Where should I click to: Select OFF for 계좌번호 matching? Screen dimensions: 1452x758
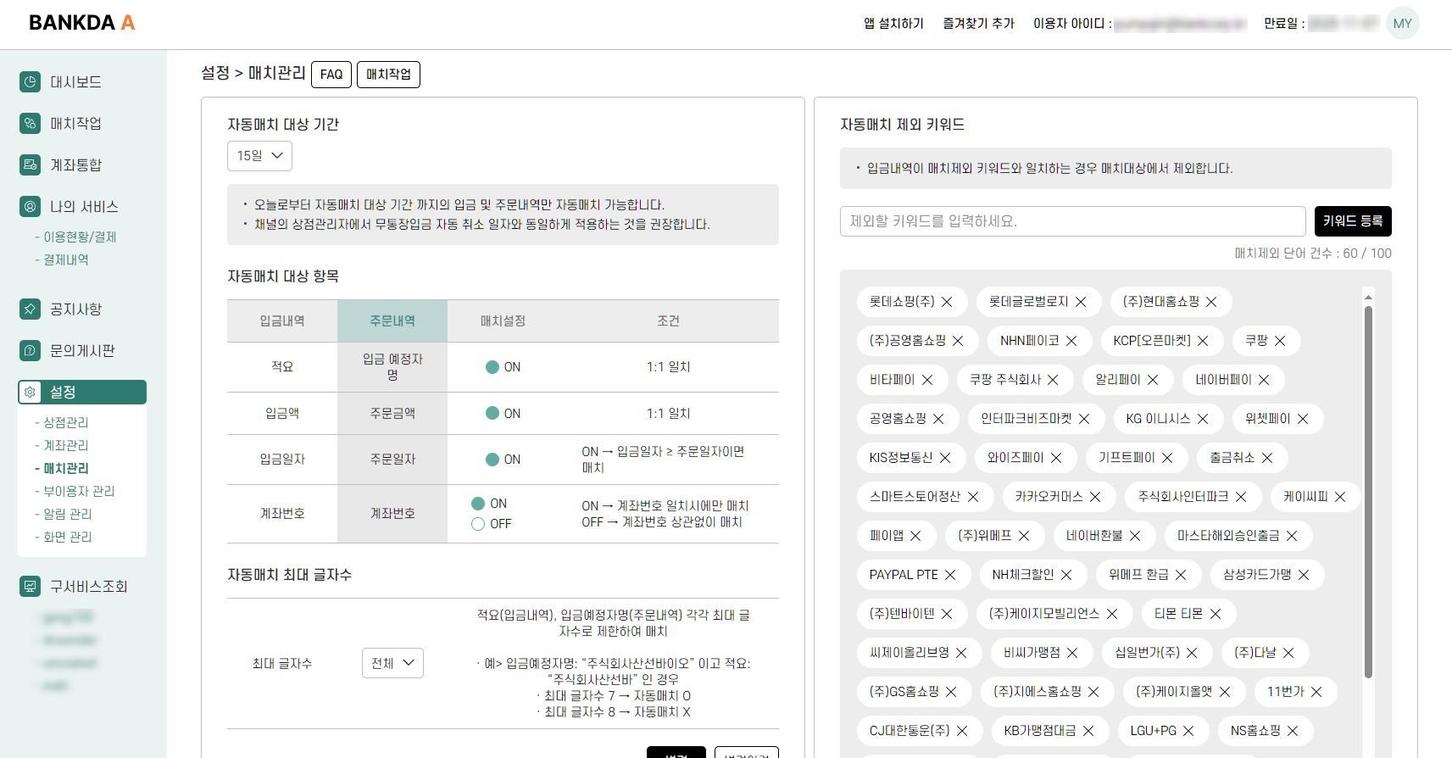pyautogui.click(x=478, y=524)
